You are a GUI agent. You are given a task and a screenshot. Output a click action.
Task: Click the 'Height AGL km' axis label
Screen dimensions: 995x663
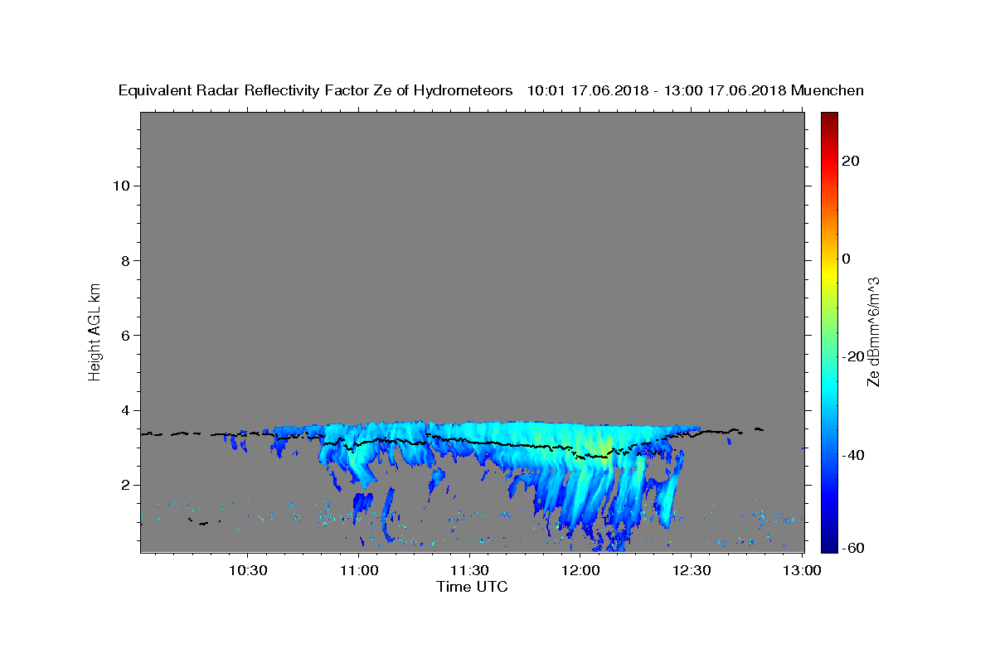click(x=95, y=331)
